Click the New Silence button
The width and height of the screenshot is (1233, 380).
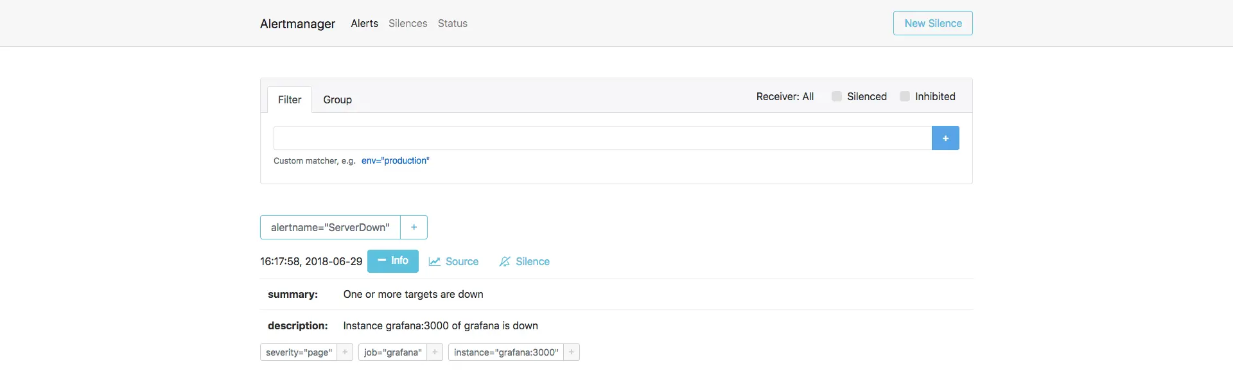(x=933, y=23)
